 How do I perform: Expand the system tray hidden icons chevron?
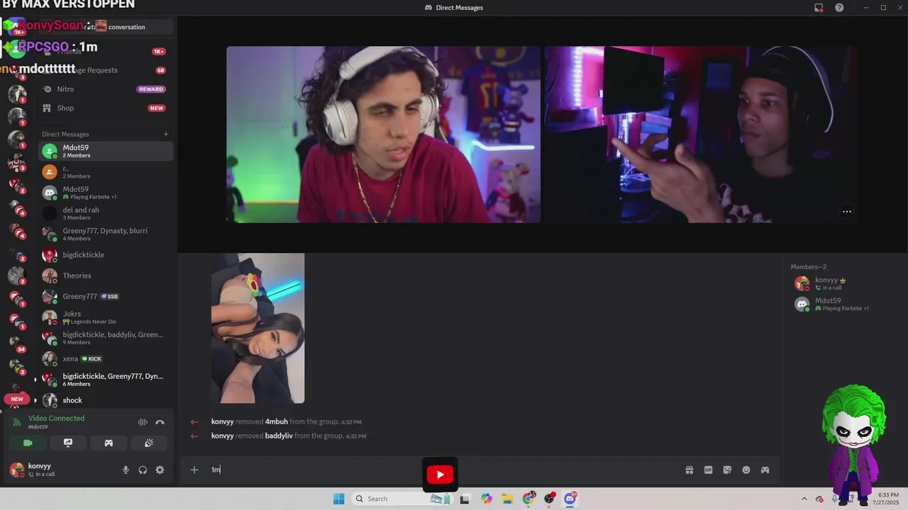pyautogui.click(x=804, y=499)
